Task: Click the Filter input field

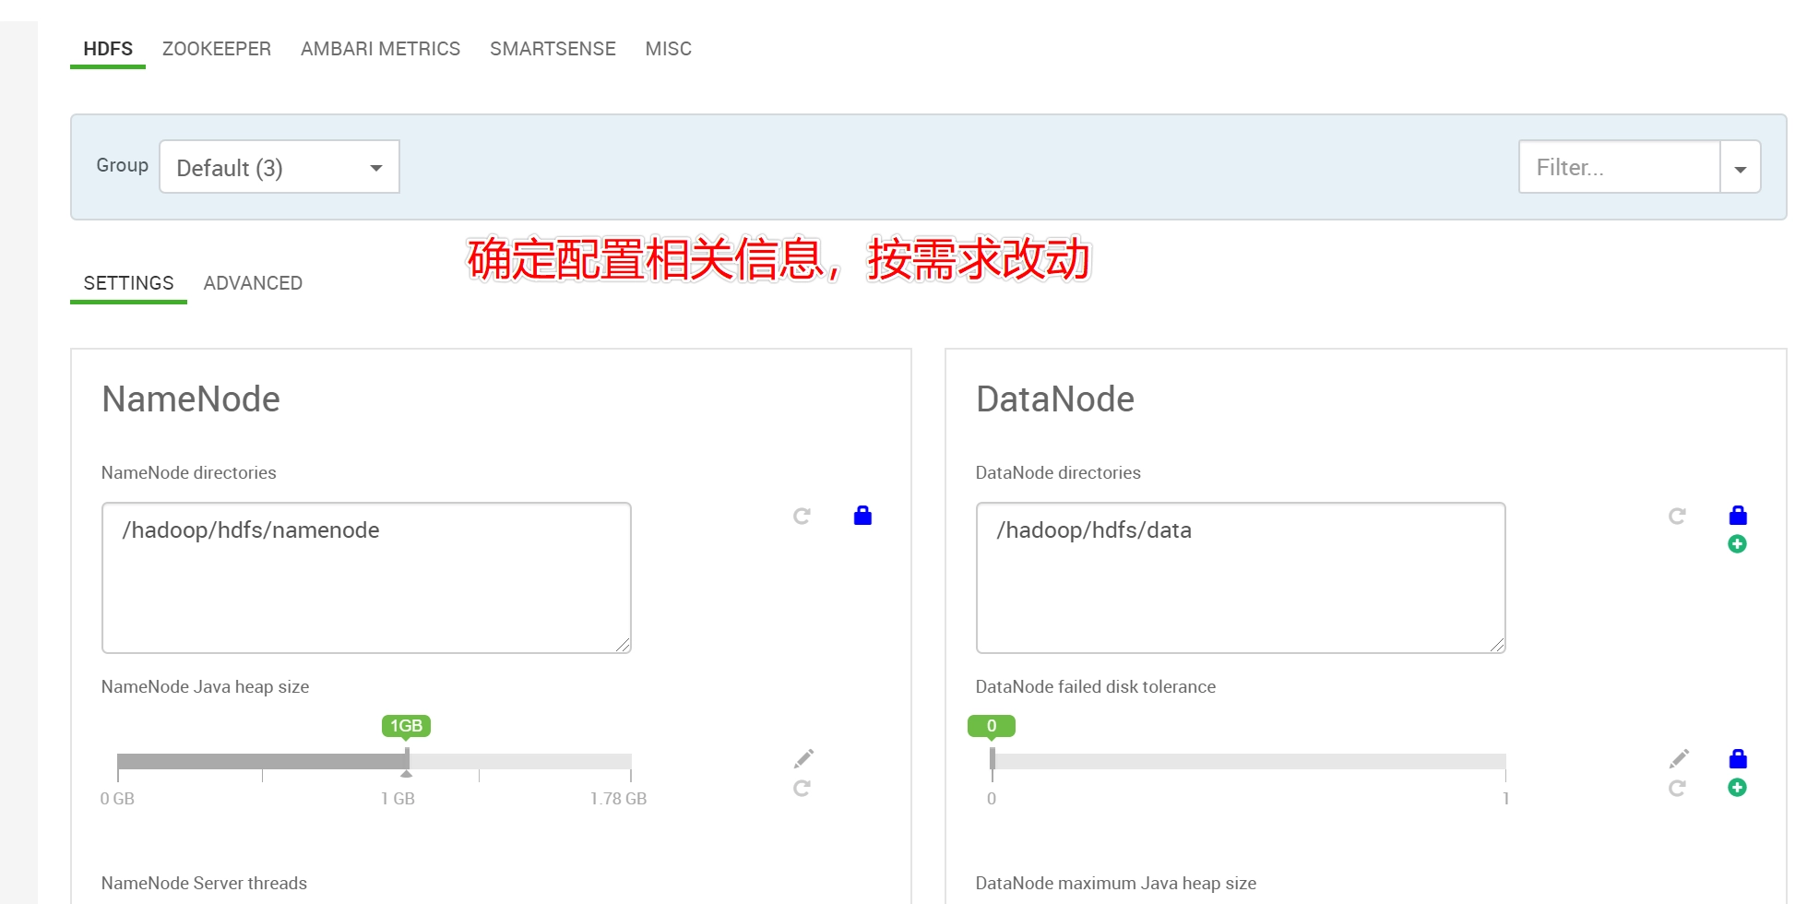Action: click(1620, 167)
